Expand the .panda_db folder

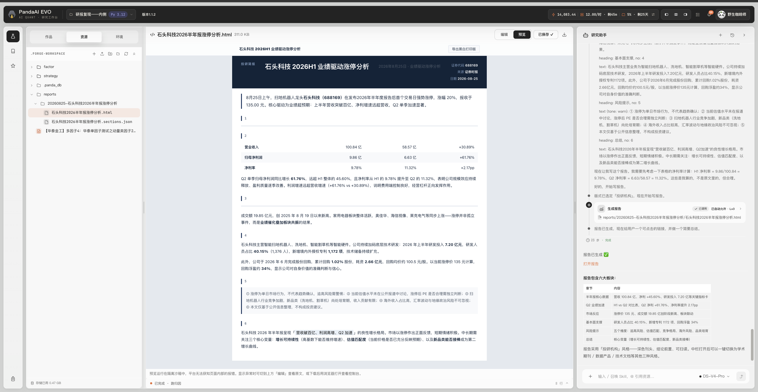tap(32, 85)
